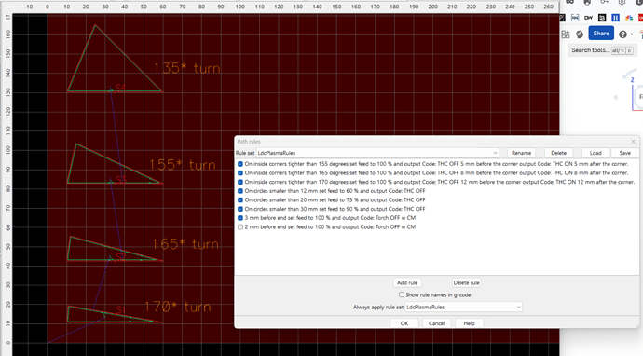Click the Learning Center head icon

580,34
